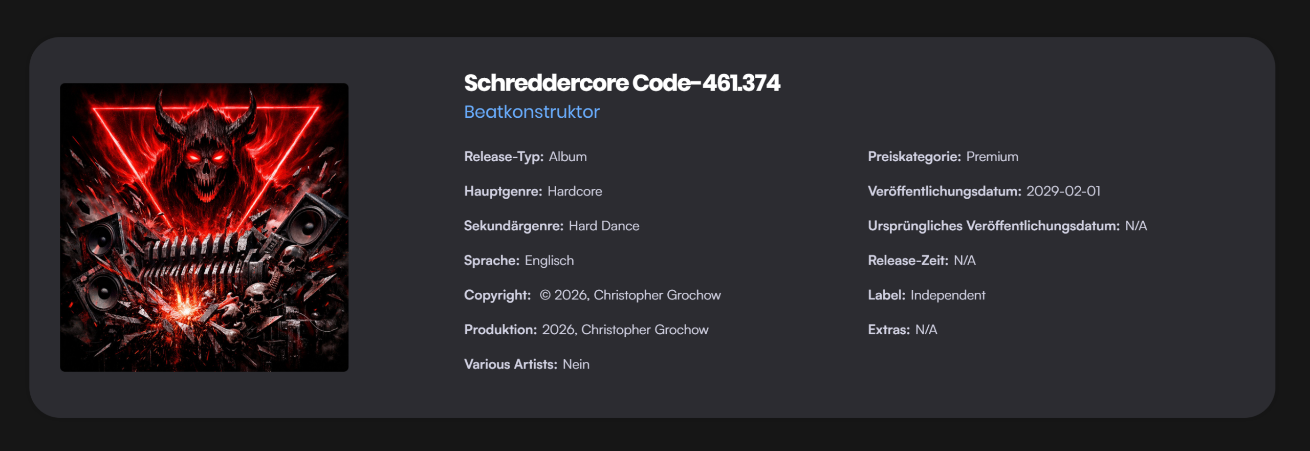Screen dimensions: 1310x451
Task: Click the Hauptgenre field label
Action: [503, 191]
